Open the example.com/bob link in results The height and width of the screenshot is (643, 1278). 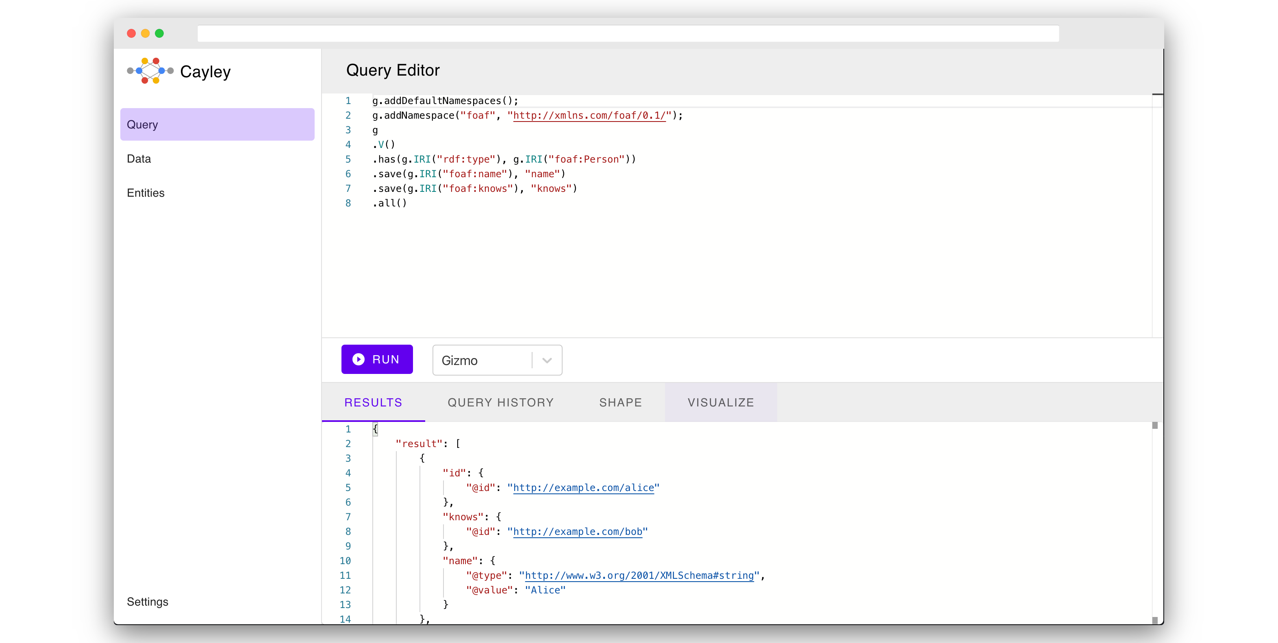pos(578,532)
